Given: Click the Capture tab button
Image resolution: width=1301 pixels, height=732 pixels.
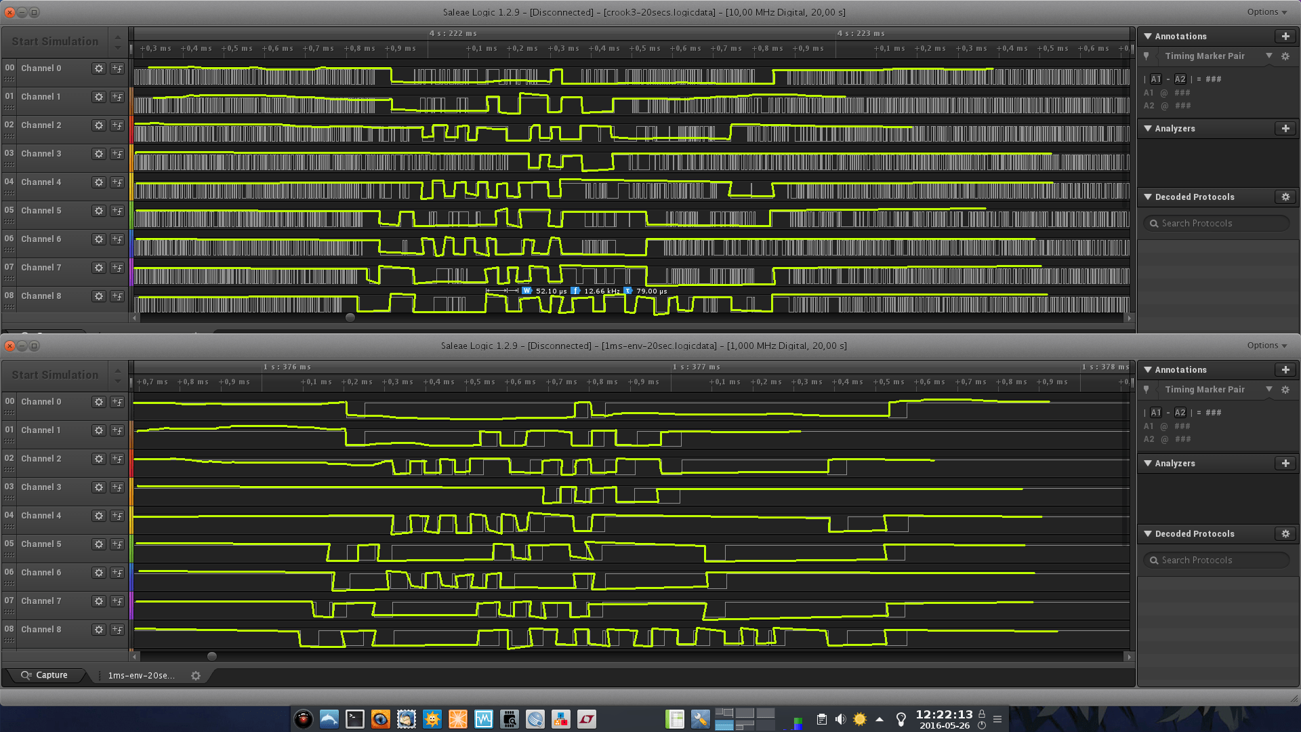Looking at the screenshot, I should [x=45, y=676].
